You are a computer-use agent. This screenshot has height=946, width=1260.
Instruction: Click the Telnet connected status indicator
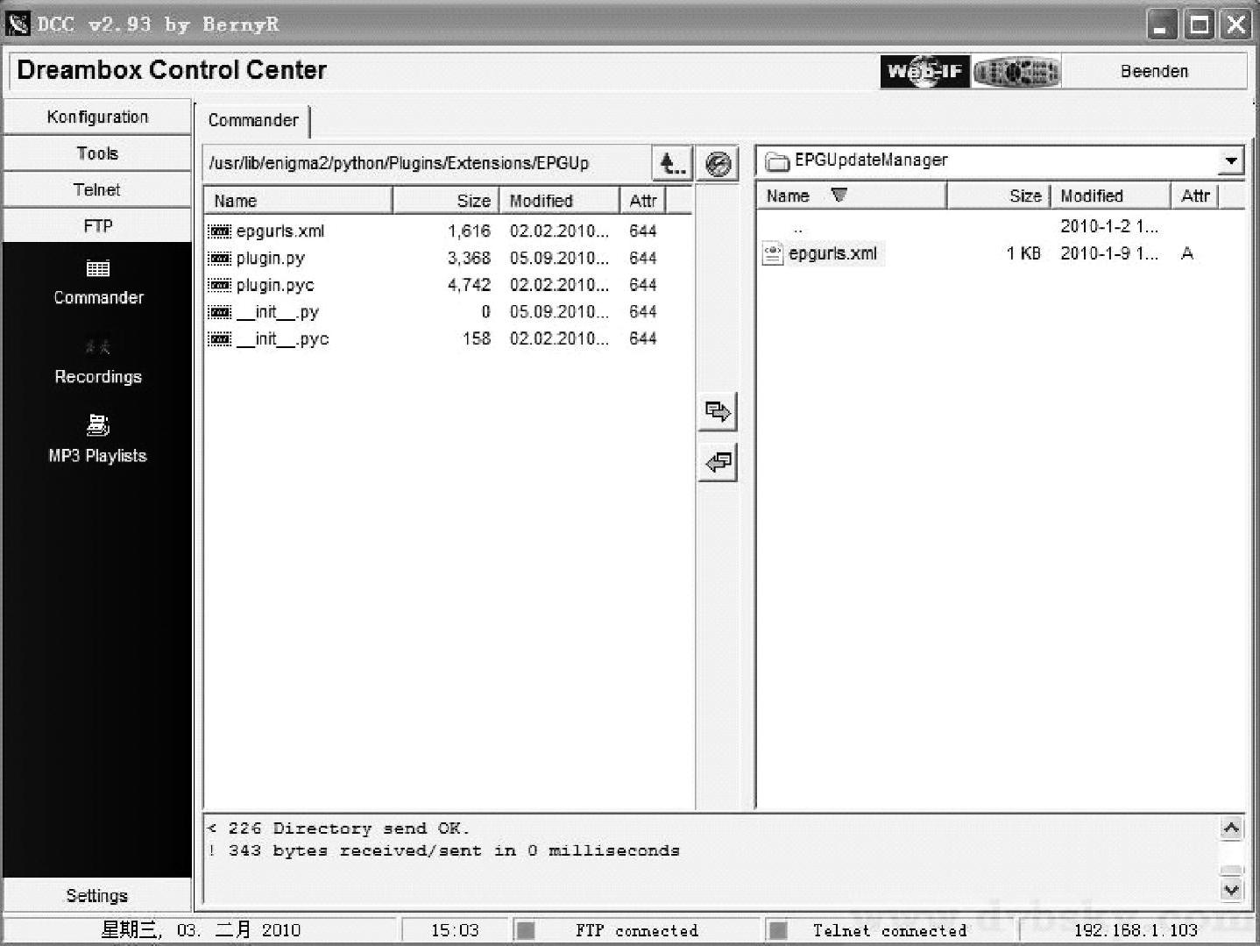[x=777, y=931]
